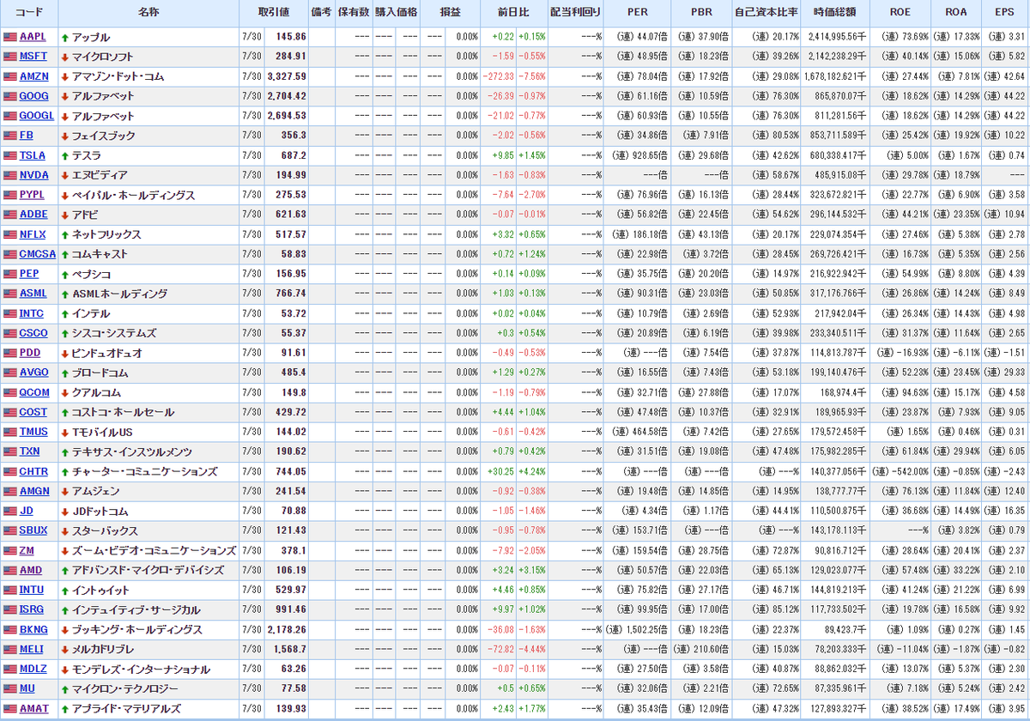1030x721 pixels.
Task: Click the 損益 column header
Action: [450, 13]
